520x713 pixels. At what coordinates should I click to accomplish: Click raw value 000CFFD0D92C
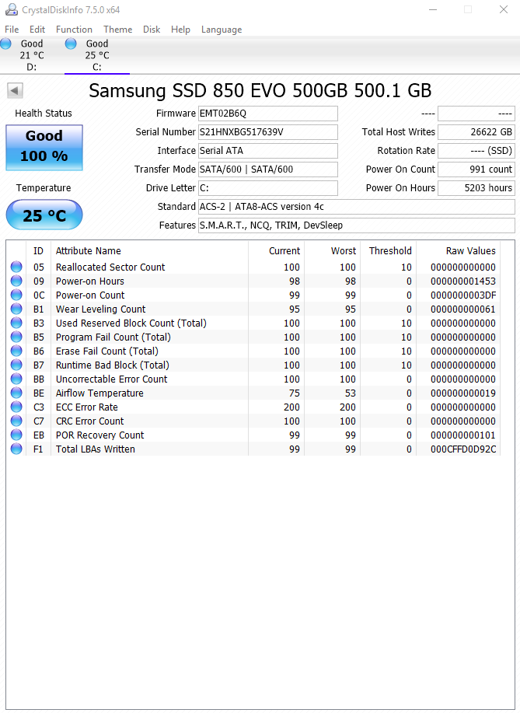[463, 449]
